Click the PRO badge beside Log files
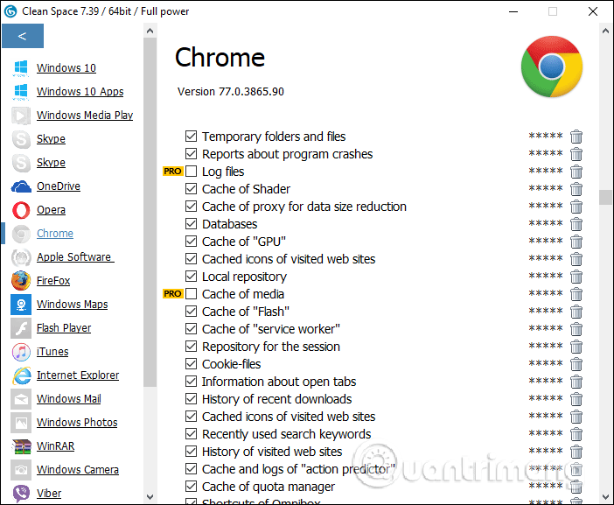Screen dimensions: 614x505 (x=172, y=172)
